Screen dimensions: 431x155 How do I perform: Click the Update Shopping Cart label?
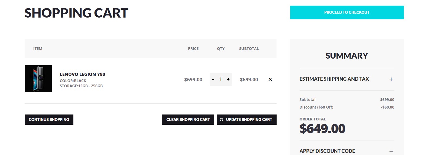point(249,120)
